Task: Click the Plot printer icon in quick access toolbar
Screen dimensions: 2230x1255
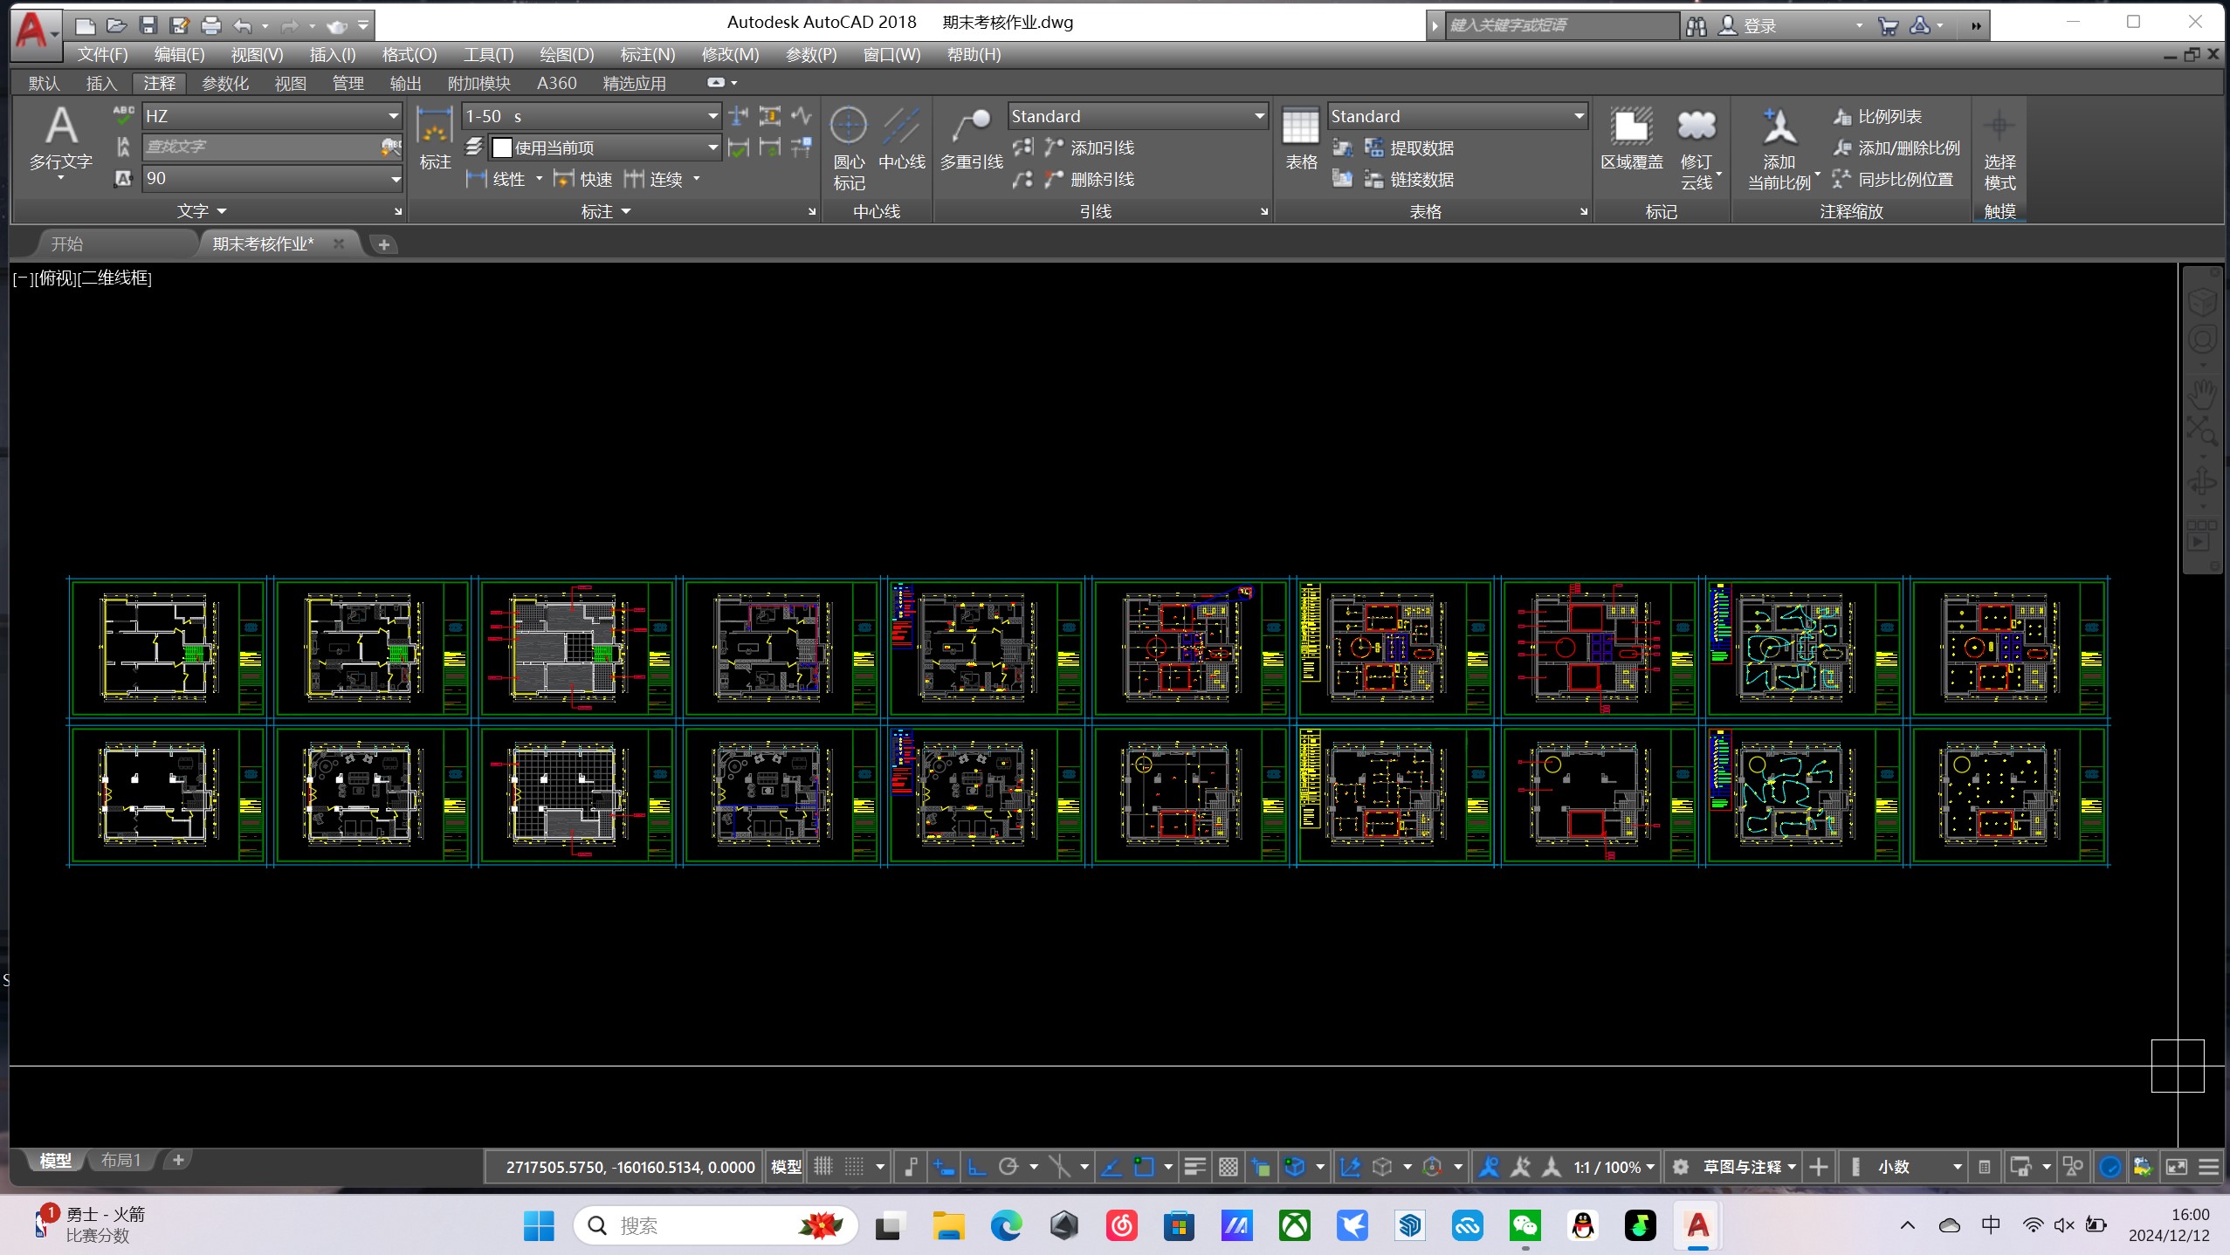Action: pos(210,25)
